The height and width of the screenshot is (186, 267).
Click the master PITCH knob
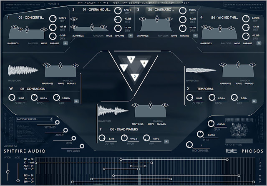200,134
